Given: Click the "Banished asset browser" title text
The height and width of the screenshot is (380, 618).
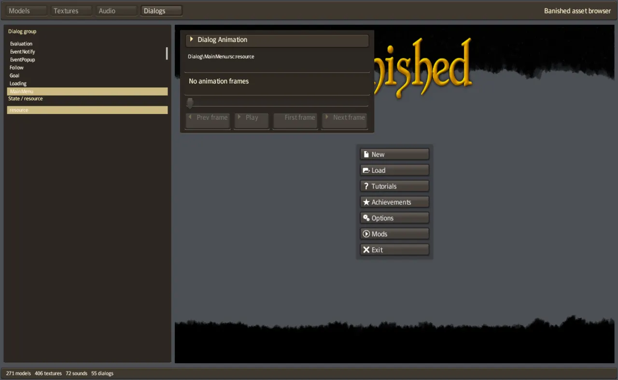Looking at the screenshot, I should (x=577, y=11).
